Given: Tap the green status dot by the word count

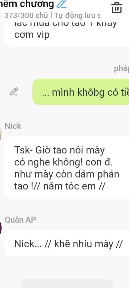Looking at the screenshot, I should [x=1, y=15].
